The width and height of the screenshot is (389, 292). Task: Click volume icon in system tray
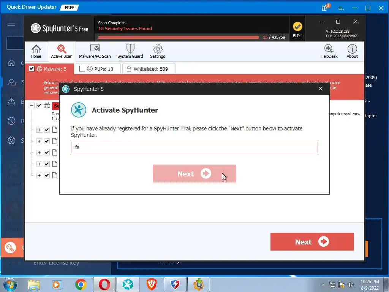(x=351, y=285)
